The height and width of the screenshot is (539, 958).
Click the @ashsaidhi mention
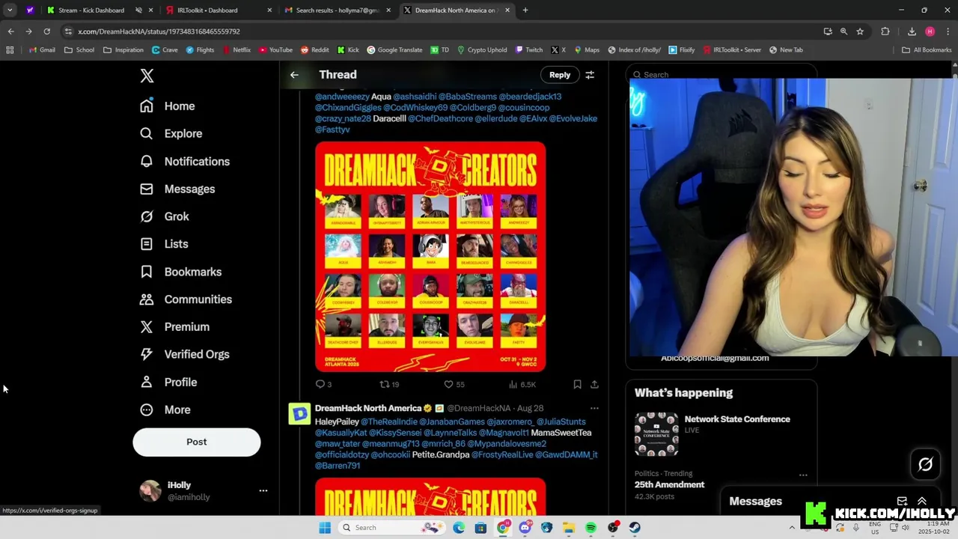pos(415,97)
